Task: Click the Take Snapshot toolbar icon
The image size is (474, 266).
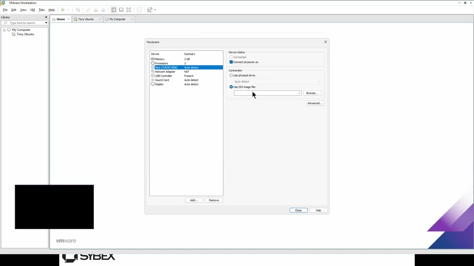Action: (88, 10)
